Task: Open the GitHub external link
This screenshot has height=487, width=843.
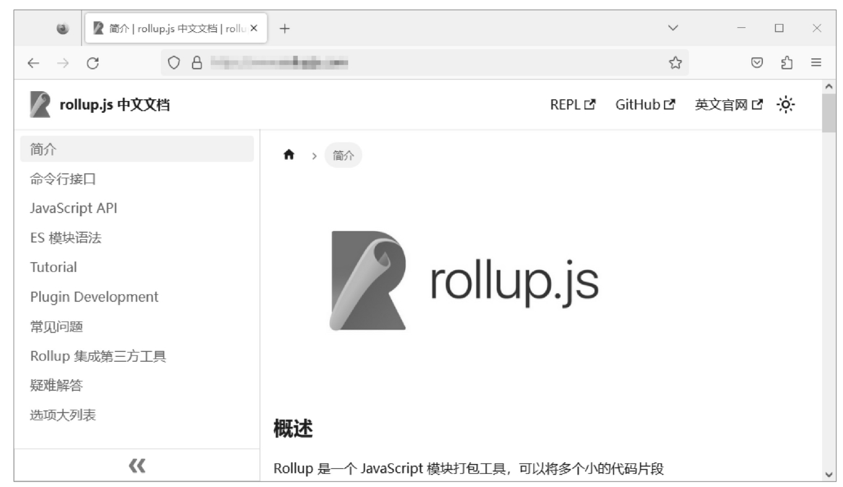Action: [645, 105]
